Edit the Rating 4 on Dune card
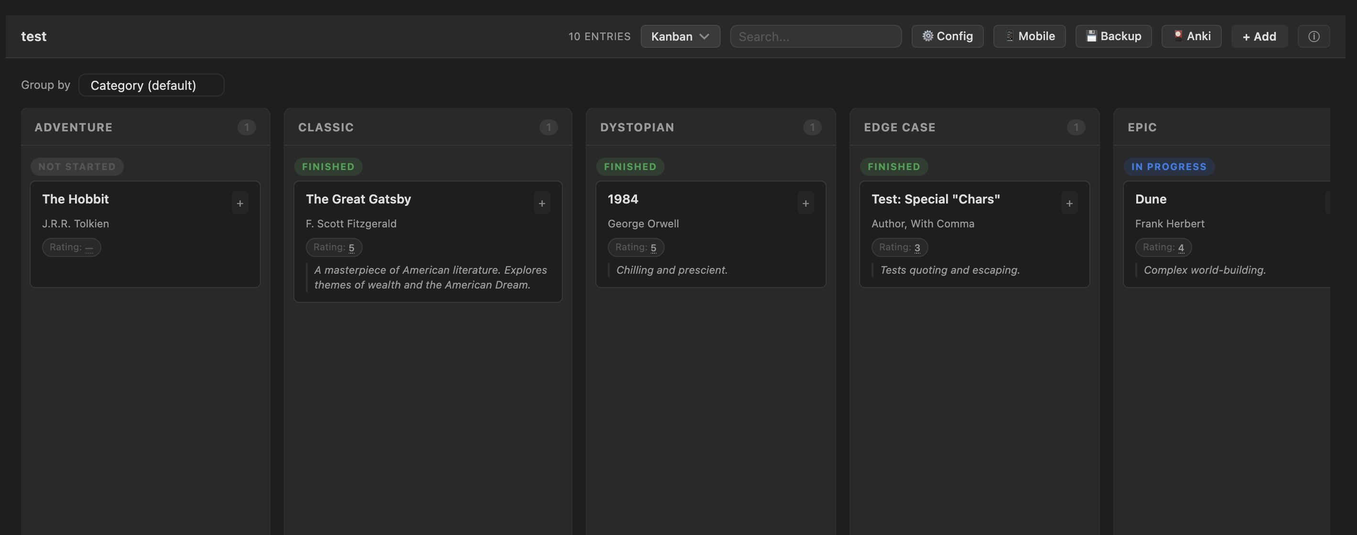 (1163, 247)
